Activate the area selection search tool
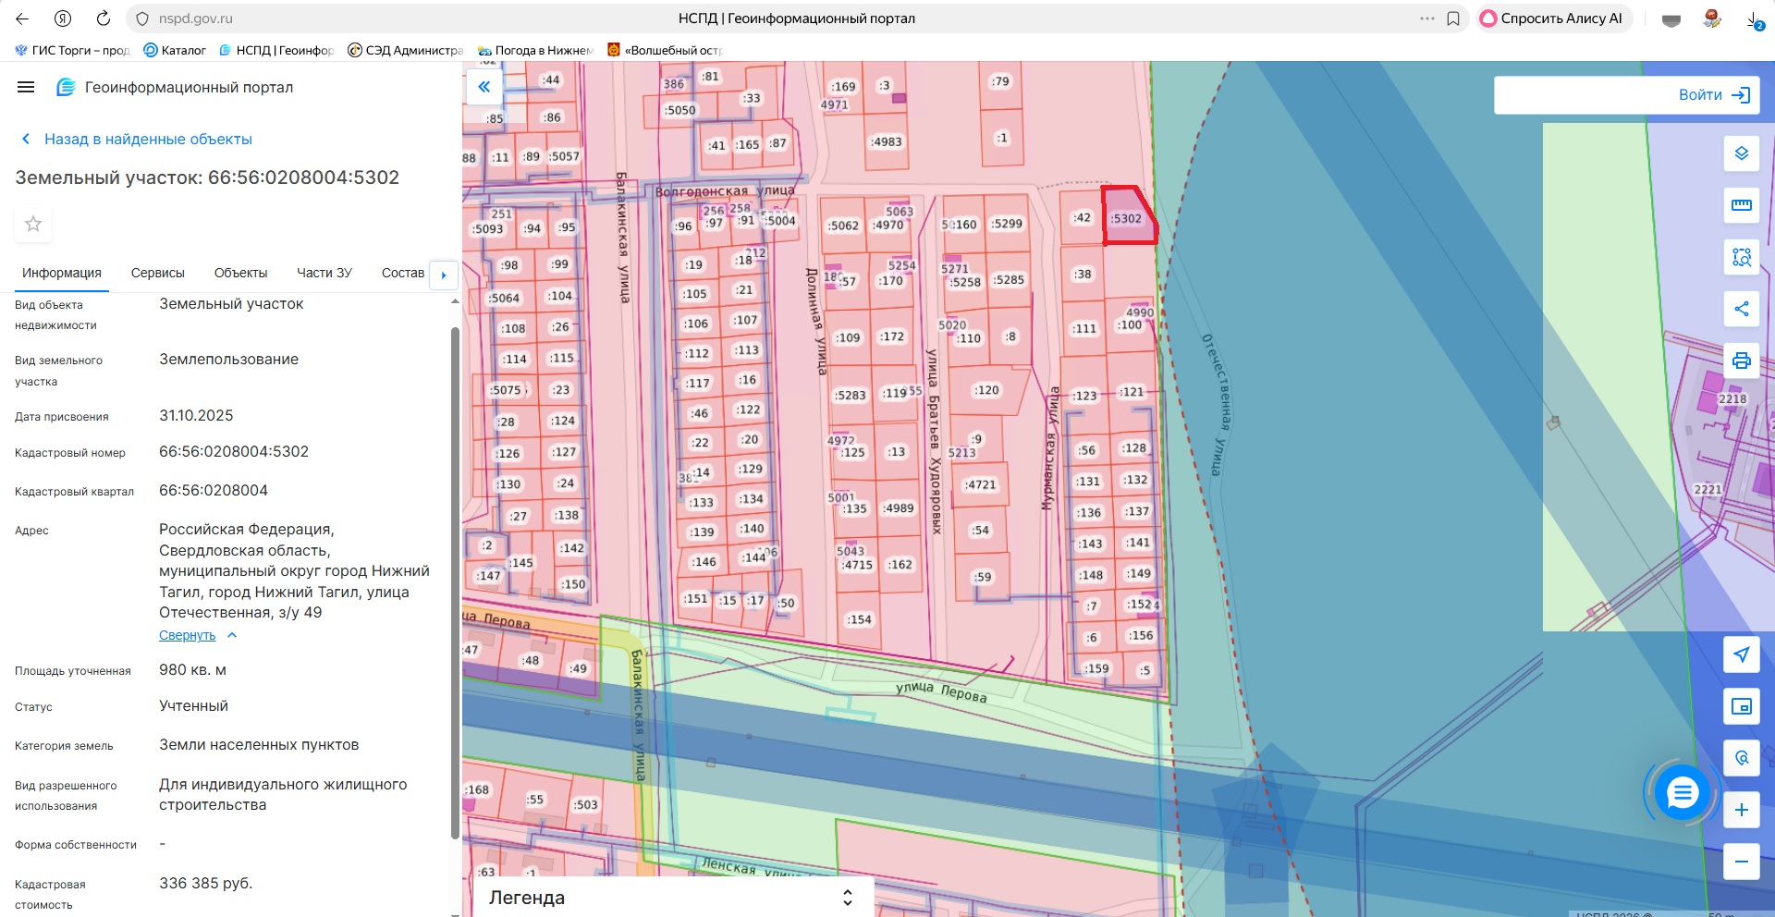 [1741, 257]
